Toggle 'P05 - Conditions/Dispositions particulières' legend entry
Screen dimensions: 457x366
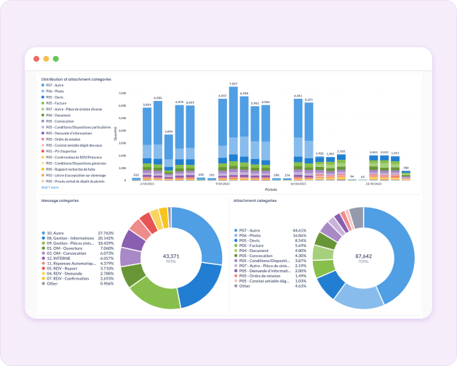[x=76, y=127]
